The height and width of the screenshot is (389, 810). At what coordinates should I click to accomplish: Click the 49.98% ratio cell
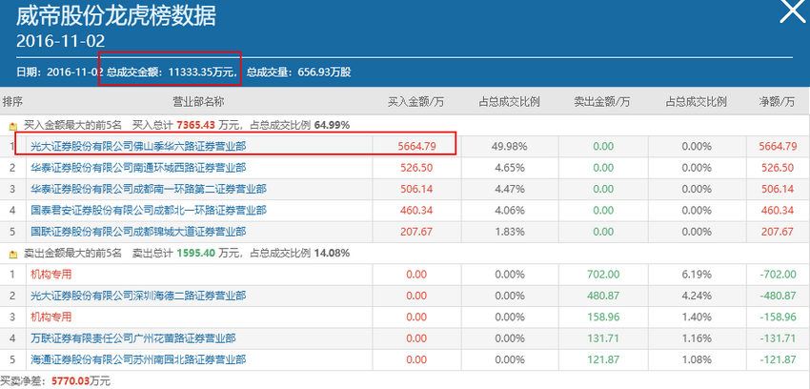[510, 147]
